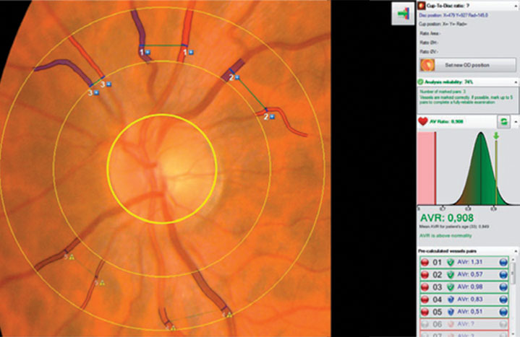
Task: Click the green checkmark Analysis reliability icon
Action: pos(420,83)
